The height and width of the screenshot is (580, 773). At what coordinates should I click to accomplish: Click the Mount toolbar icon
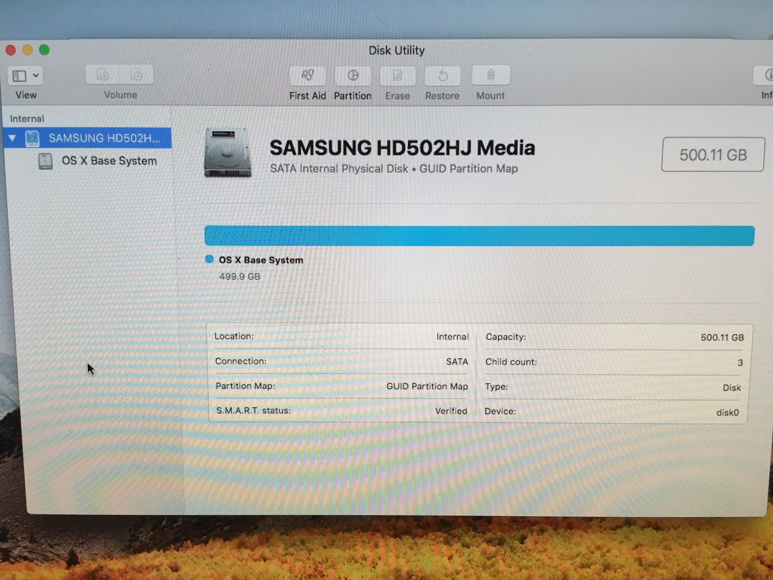491,75
